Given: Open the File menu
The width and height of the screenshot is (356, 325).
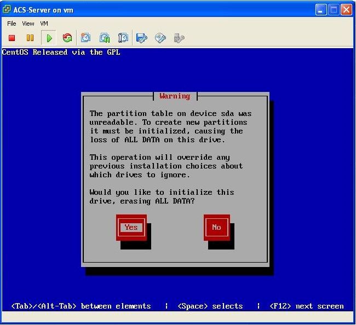Looking at the screenshot, I should click(12, 24).
